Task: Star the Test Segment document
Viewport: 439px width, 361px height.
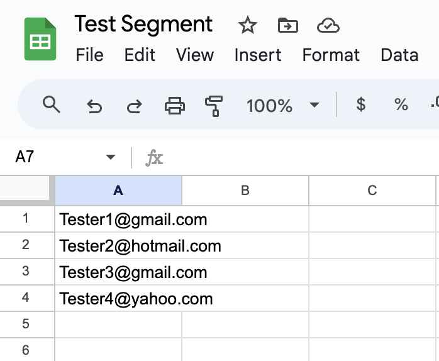Action: click(248, 25)
